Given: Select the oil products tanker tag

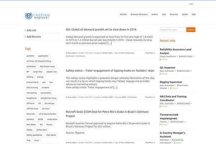Looking at the screenshot, I should point(48,114).
